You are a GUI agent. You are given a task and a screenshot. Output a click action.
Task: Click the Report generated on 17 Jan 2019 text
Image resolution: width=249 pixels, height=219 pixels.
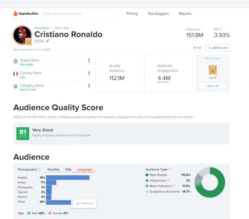tap(32, 50)
